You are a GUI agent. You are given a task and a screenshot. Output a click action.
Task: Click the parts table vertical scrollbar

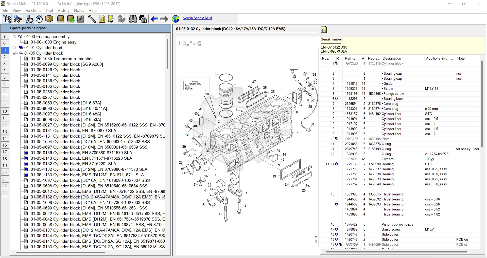click(x=482, y=104)
